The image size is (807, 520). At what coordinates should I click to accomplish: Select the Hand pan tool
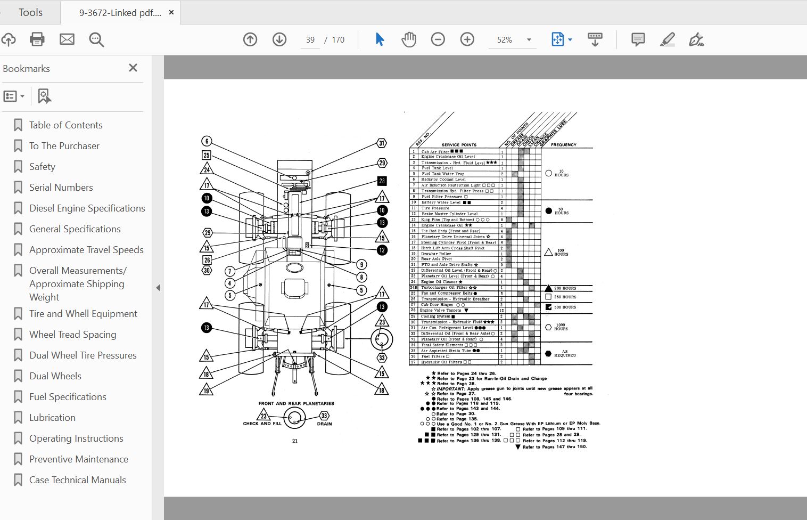coord(409,39)
